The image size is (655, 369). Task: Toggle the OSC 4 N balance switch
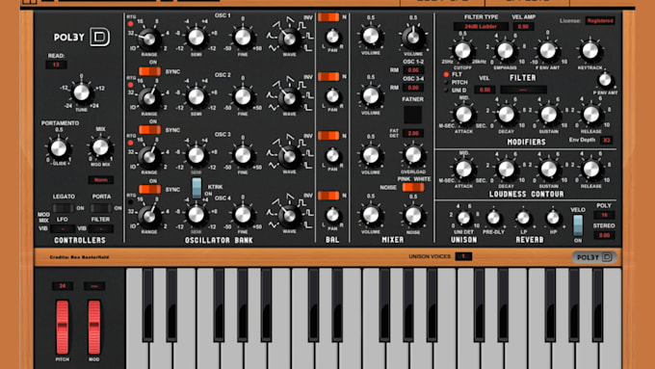tap(328, 196)
